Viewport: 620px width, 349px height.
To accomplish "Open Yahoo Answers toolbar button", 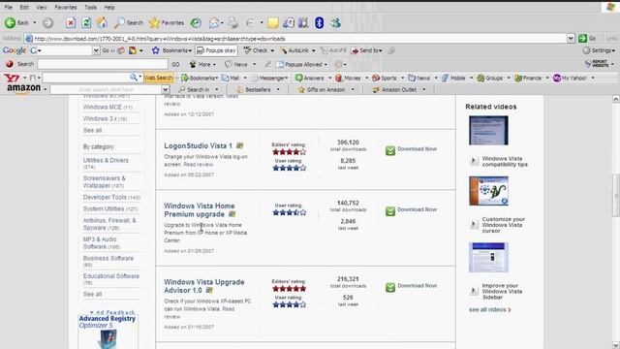I will point(310,78).
